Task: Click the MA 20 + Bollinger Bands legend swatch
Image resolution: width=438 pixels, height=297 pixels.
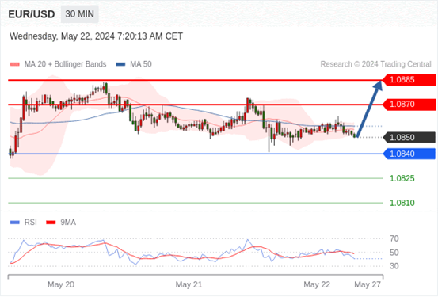Action: (x=15, y=64)
